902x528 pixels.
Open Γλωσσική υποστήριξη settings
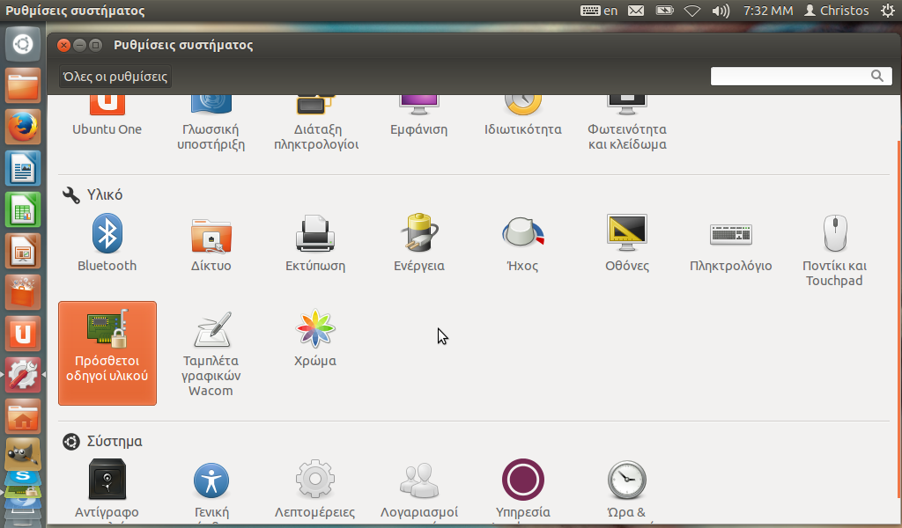[211, 123]
